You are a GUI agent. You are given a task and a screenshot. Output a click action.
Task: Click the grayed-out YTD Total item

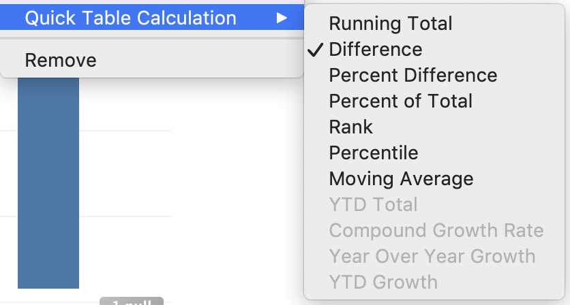[x=373, y=205]
